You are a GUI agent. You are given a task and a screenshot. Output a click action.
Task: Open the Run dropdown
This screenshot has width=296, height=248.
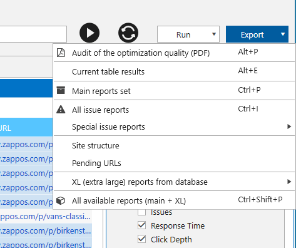188,34
